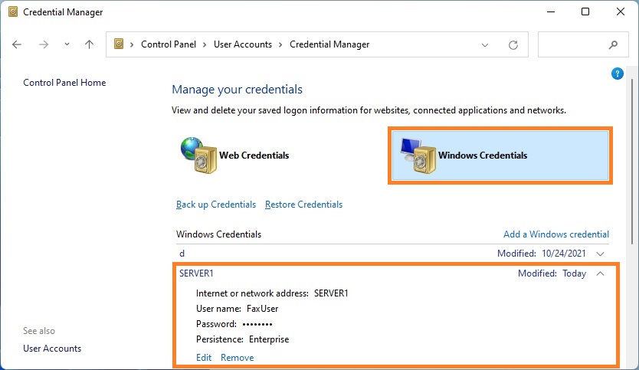Screen dimensions: 639x370
Task: Edit the SERVER1 credential
Action: click(204, 358)
